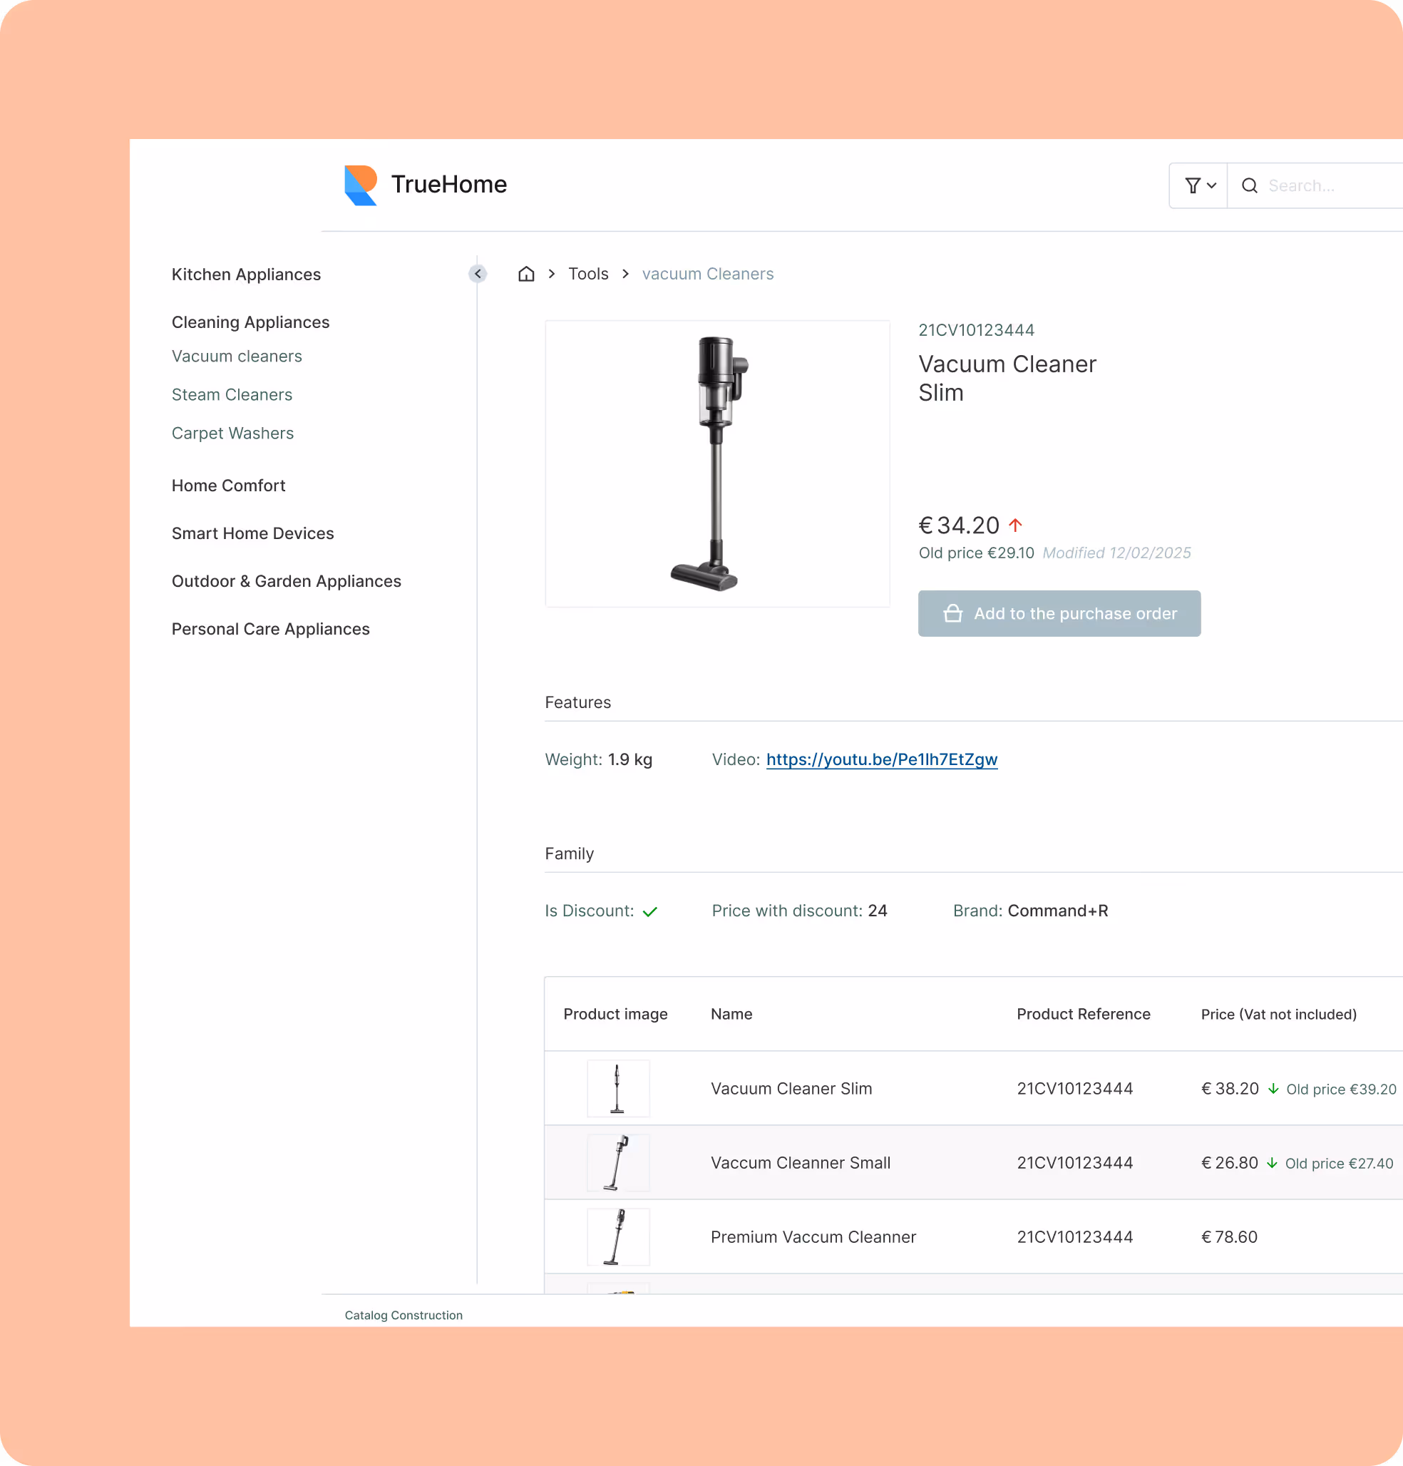The image size is (1403, 1466).
Task: Open Vaccum Cleanner Small row thumbnail
Action: point(618,1163)
